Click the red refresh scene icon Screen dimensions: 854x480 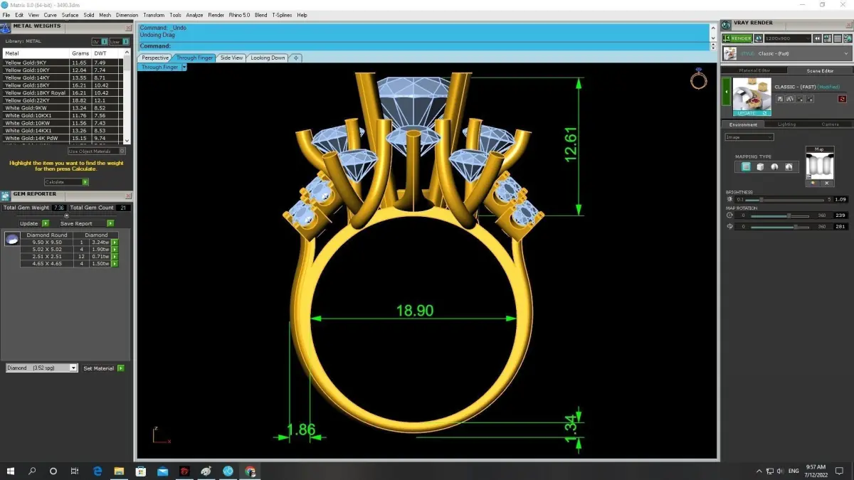[x=843, y=99]
